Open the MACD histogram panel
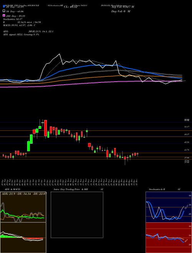Image resolution: width=192 pixels, height=253 pixels. pyautogui.click(x=23, y=238)
